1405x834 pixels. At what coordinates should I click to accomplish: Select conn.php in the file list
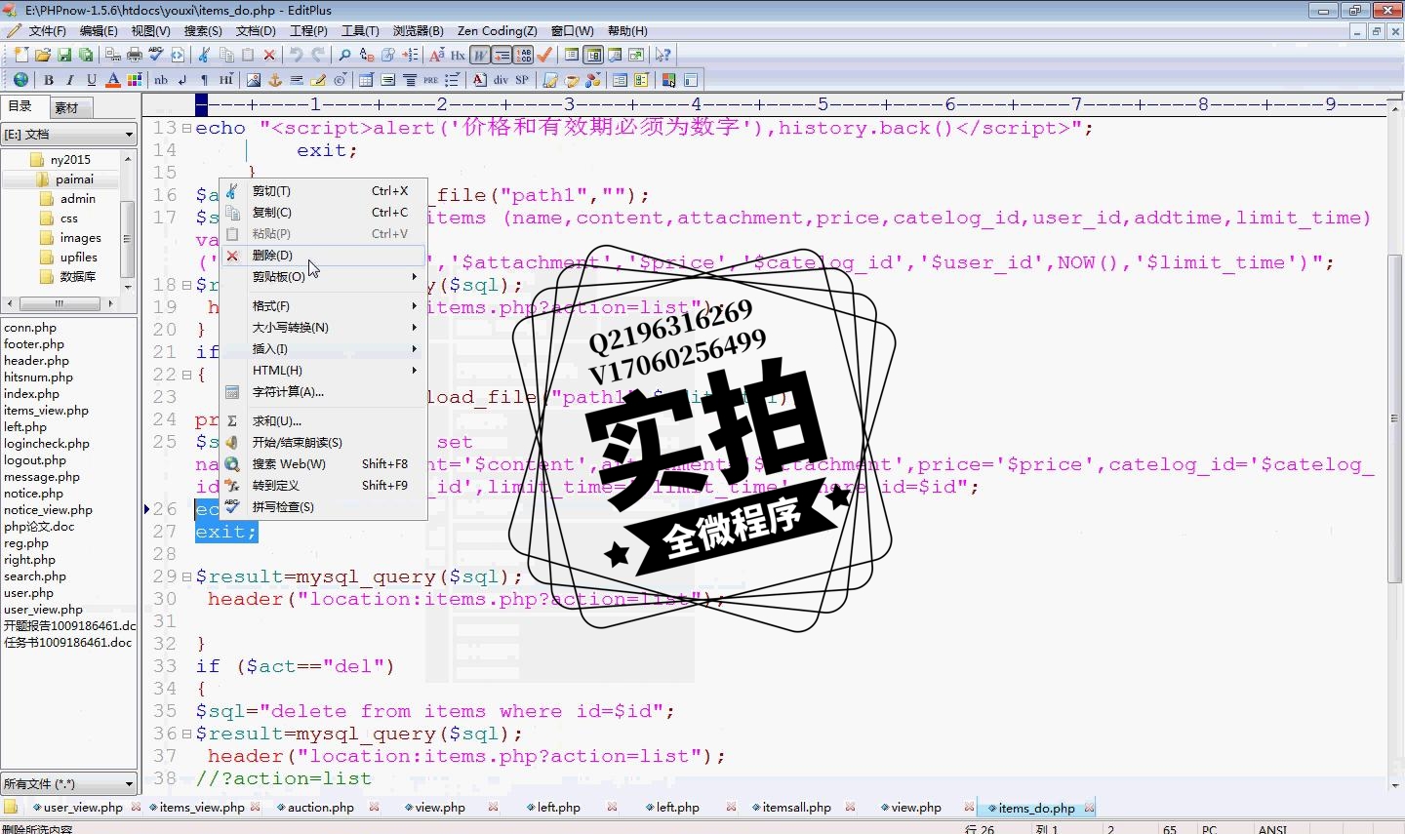click(x=30, y=328)
